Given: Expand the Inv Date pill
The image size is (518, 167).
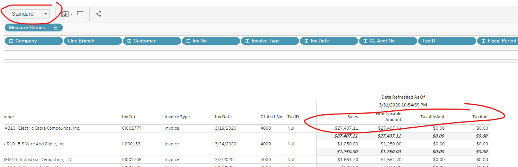Looking at the screenshot, I should click(x=306, y=41).
